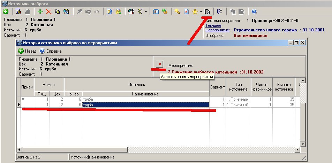Click the Тип источника column header
The image size is (332, 163).
pos(239,87)
